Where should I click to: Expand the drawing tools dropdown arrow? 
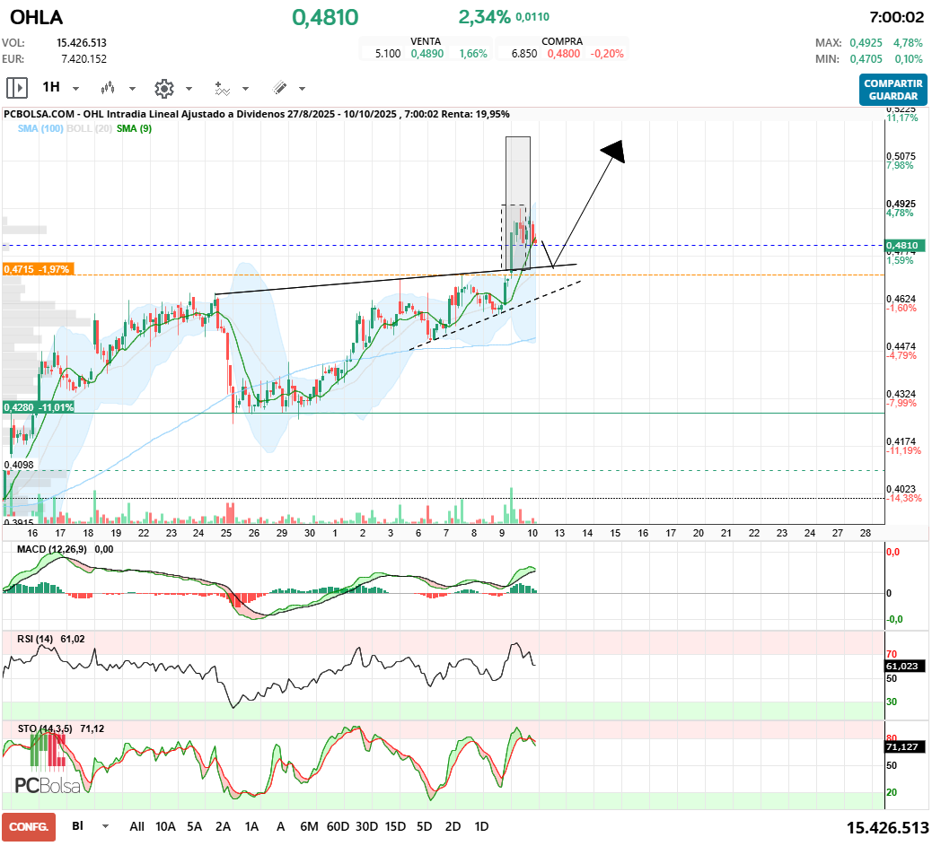302,89
